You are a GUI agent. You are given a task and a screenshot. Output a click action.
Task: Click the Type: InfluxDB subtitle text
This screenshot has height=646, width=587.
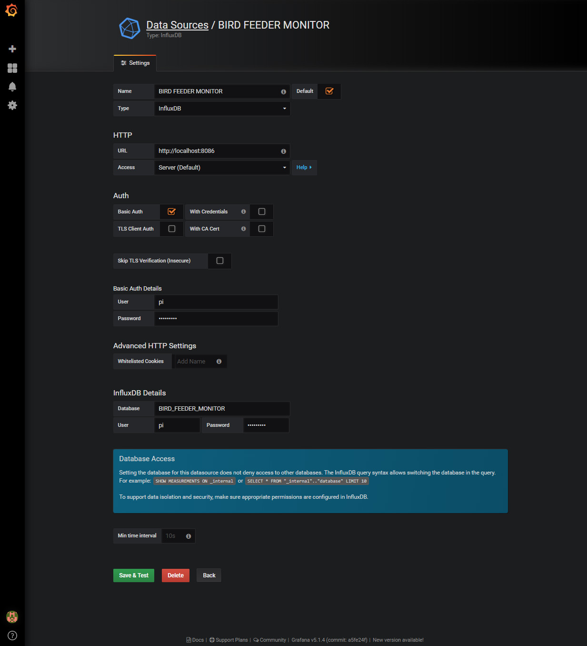tap(164, 35)
